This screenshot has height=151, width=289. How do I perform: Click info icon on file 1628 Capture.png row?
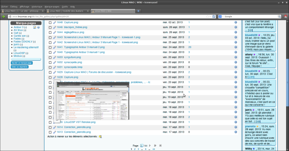click(236, 77)
